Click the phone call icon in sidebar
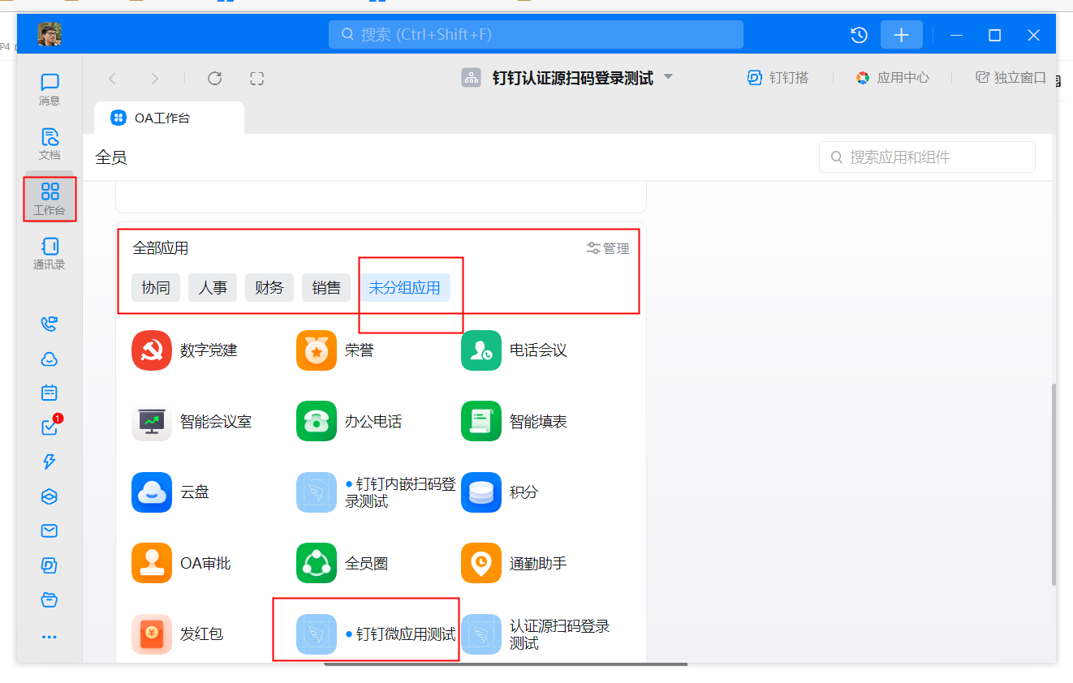The width and height of the screenshot is (1073, 683). (x=50, y=324)
